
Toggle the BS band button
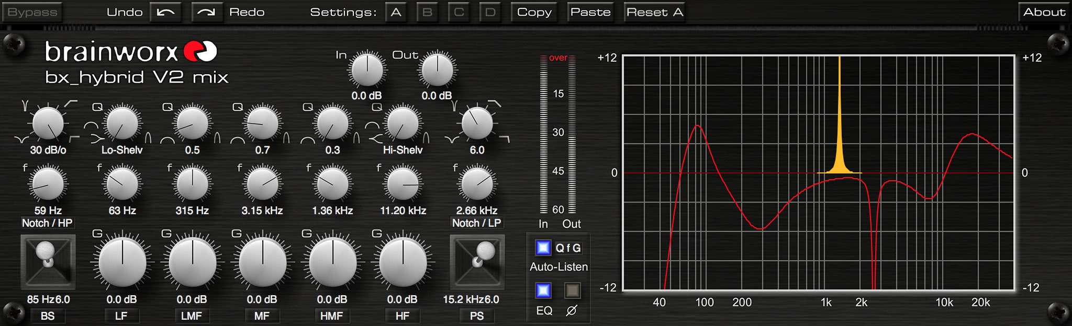(x=48, y=316)
